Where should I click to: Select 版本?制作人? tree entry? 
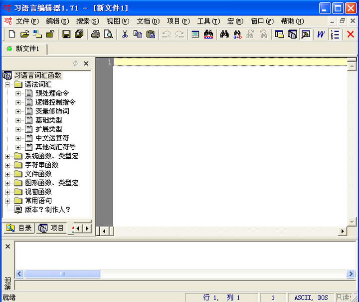[47, 210]
